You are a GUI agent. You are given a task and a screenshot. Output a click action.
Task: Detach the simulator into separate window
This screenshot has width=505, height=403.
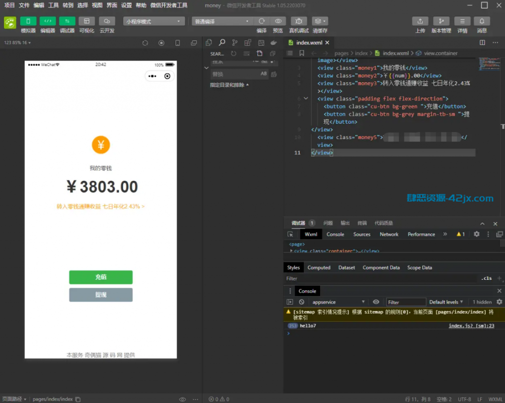pyautogui.click(x=193, y=43)
